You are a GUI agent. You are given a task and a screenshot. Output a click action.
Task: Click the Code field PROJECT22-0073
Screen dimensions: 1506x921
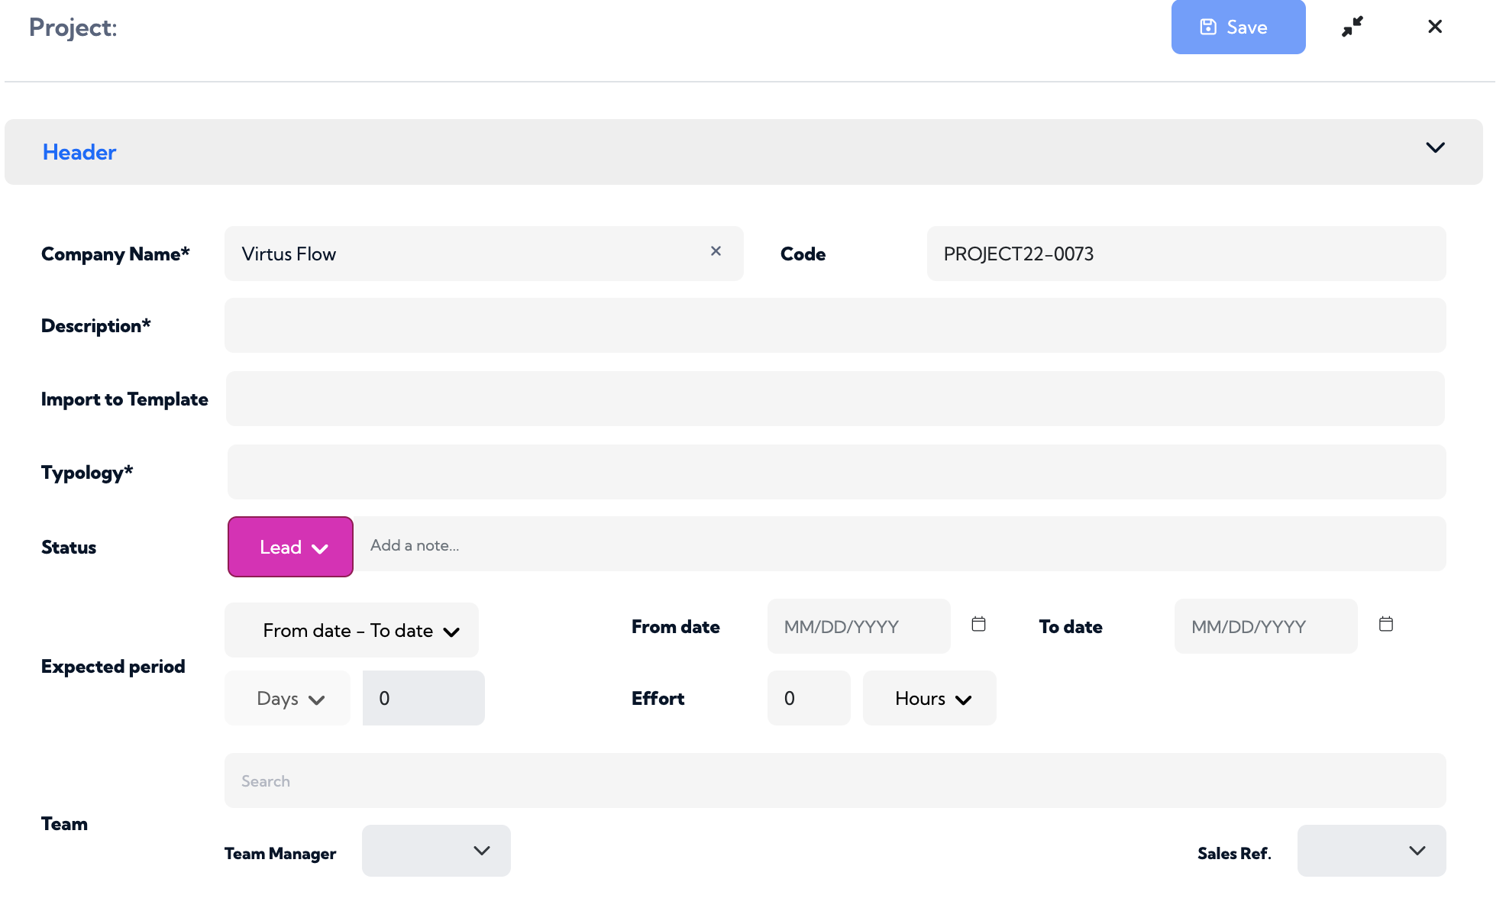(x=1187, y=254)
